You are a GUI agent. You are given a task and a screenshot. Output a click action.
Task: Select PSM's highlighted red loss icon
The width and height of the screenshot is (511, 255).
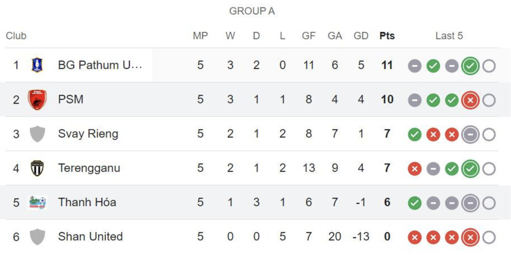[x=470, y=100]
